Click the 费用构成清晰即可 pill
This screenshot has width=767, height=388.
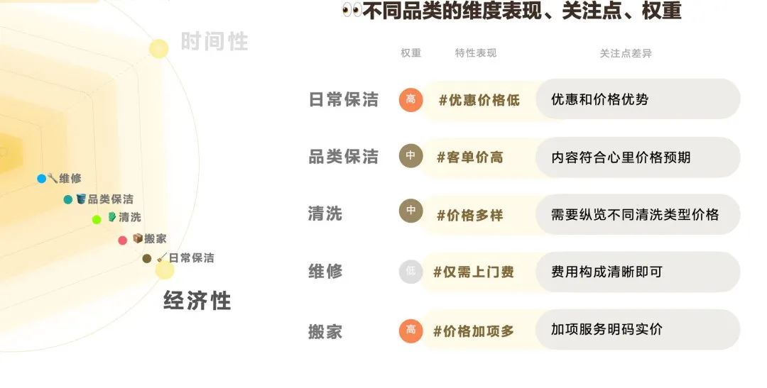point(638,272)
